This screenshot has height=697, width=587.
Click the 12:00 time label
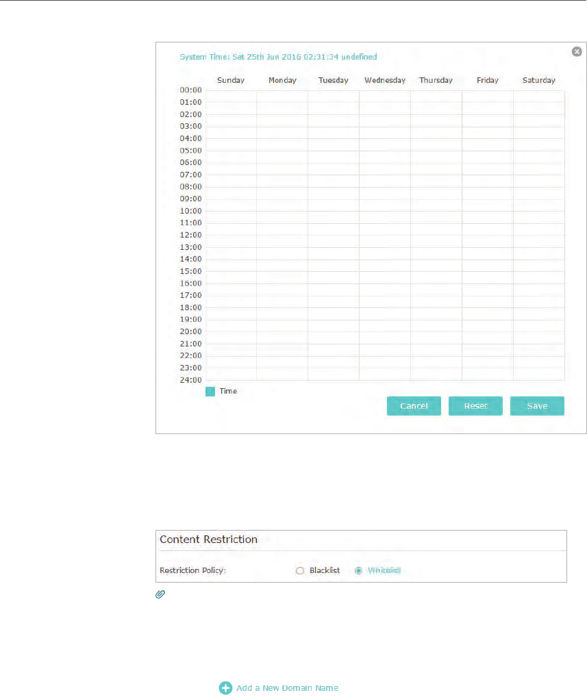(x=191, y=235)
